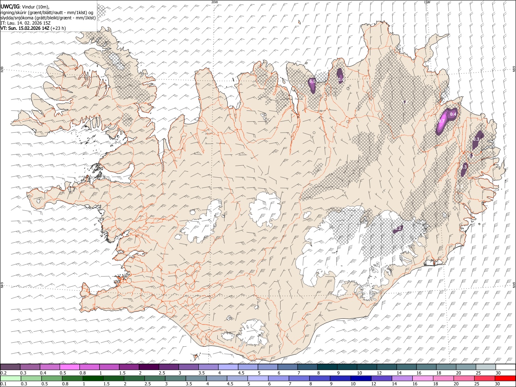Click the UWC/IG title text
The width and height of the screenshot is (516, 387).
point(10,7)
